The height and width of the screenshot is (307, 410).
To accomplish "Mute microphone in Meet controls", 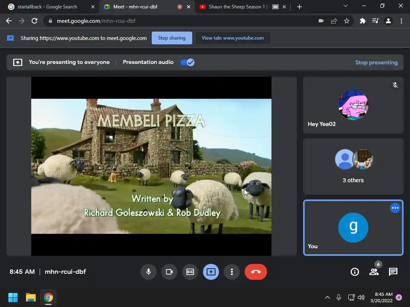I will pyautogui.click(x=149, y=272).
